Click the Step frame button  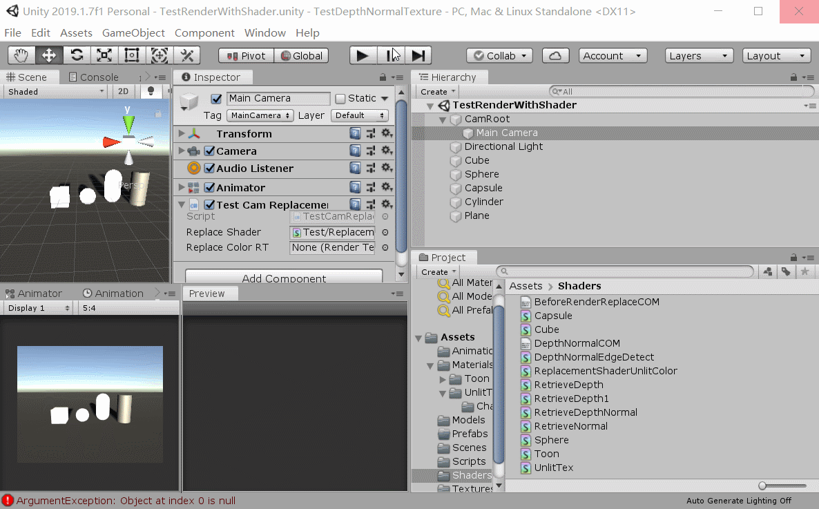[x=418, y=55]
